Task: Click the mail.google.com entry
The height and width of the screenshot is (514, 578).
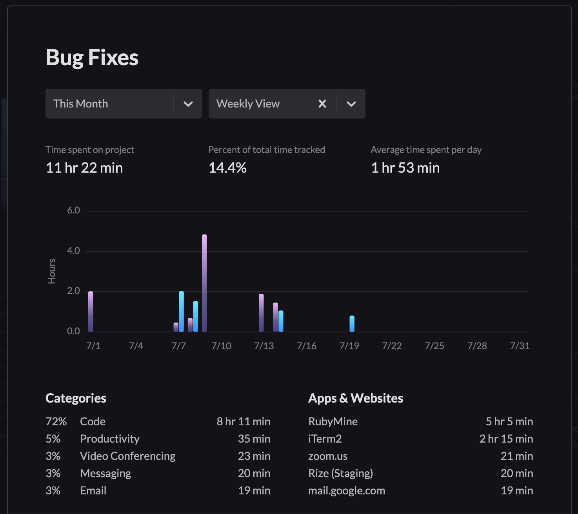Action: point(346,490)
